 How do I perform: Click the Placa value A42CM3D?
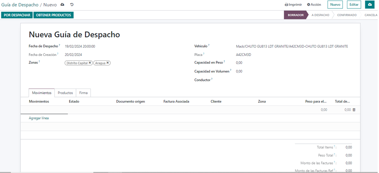(x=243, y=55)
